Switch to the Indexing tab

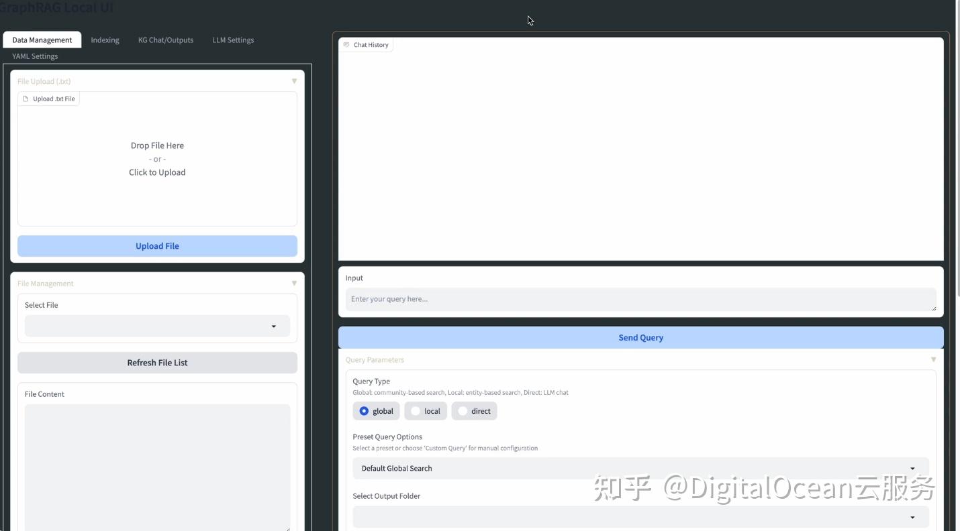(105, 40)
